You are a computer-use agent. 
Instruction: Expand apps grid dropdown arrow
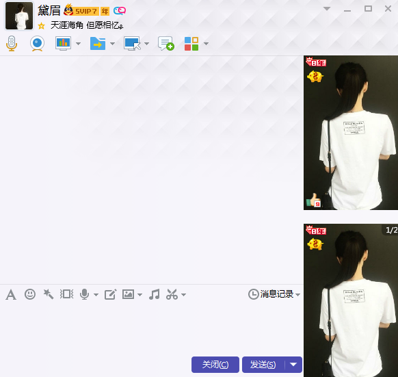coord(206,44)
